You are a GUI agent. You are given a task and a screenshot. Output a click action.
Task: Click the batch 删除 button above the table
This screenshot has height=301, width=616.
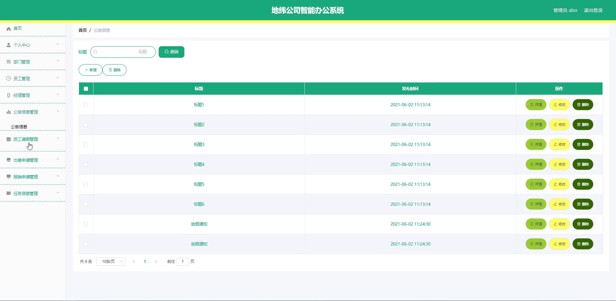tap(115, 70)
